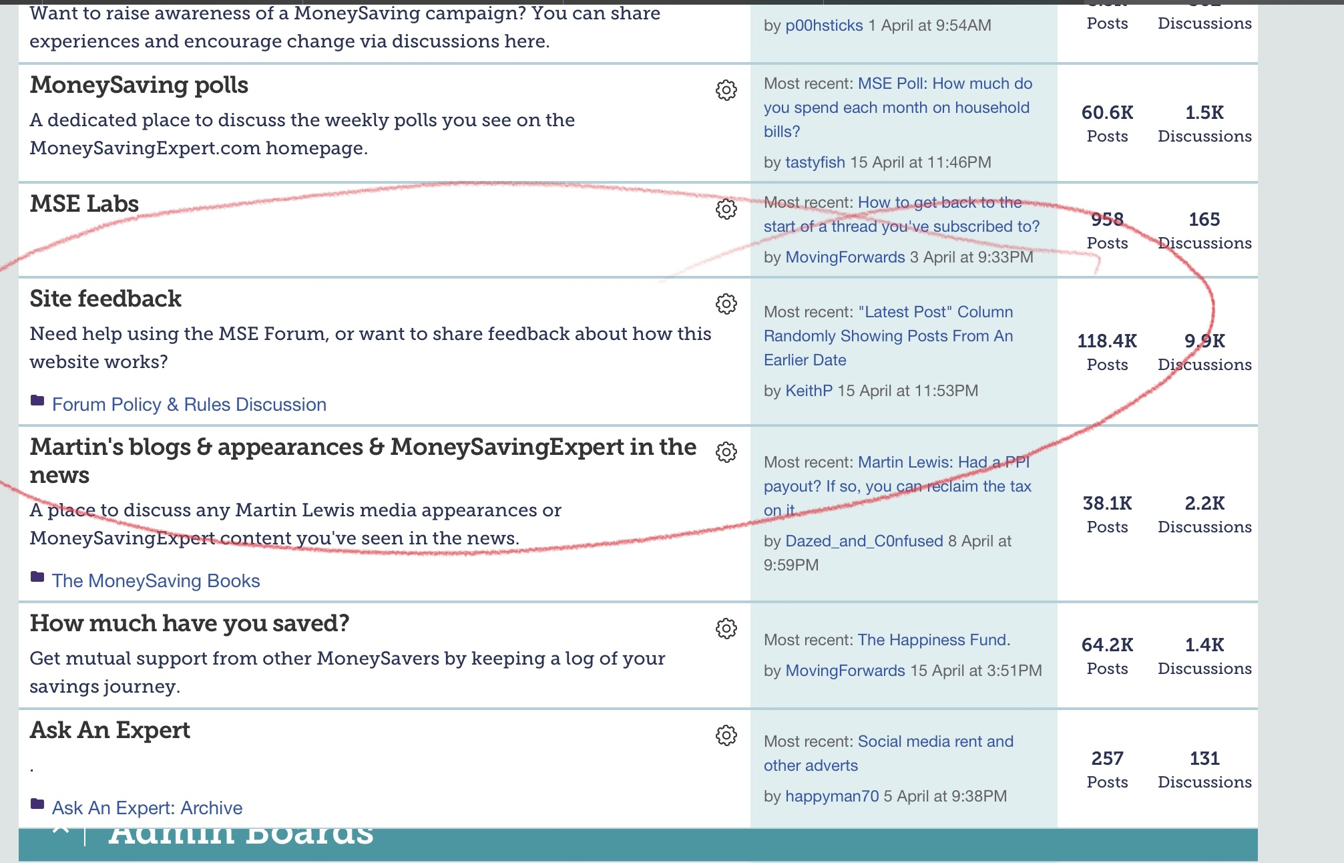Open How much have you saved? board
The width and height of the screenshot is (1344, 863).
coord(190,623)
